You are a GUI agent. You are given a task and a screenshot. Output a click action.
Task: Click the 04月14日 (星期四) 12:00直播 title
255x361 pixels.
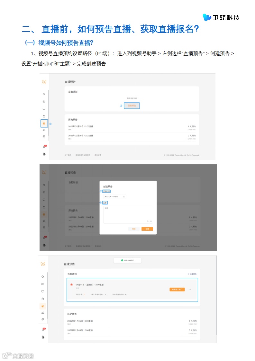click(89, 285)
